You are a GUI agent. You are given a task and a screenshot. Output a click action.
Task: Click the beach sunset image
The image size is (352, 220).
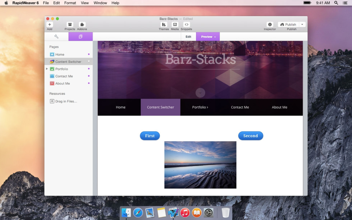200,165
